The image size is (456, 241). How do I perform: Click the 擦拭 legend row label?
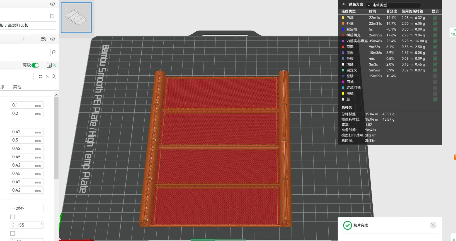click(350, 94)
